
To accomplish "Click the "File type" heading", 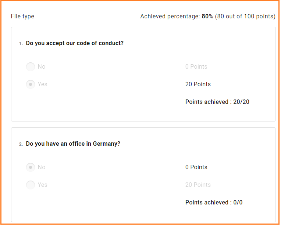I will 22,17.
